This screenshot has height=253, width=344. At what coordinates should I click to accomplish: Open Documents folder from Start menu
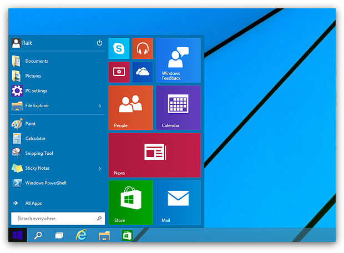pyautogui.click(x=58, y=61)
